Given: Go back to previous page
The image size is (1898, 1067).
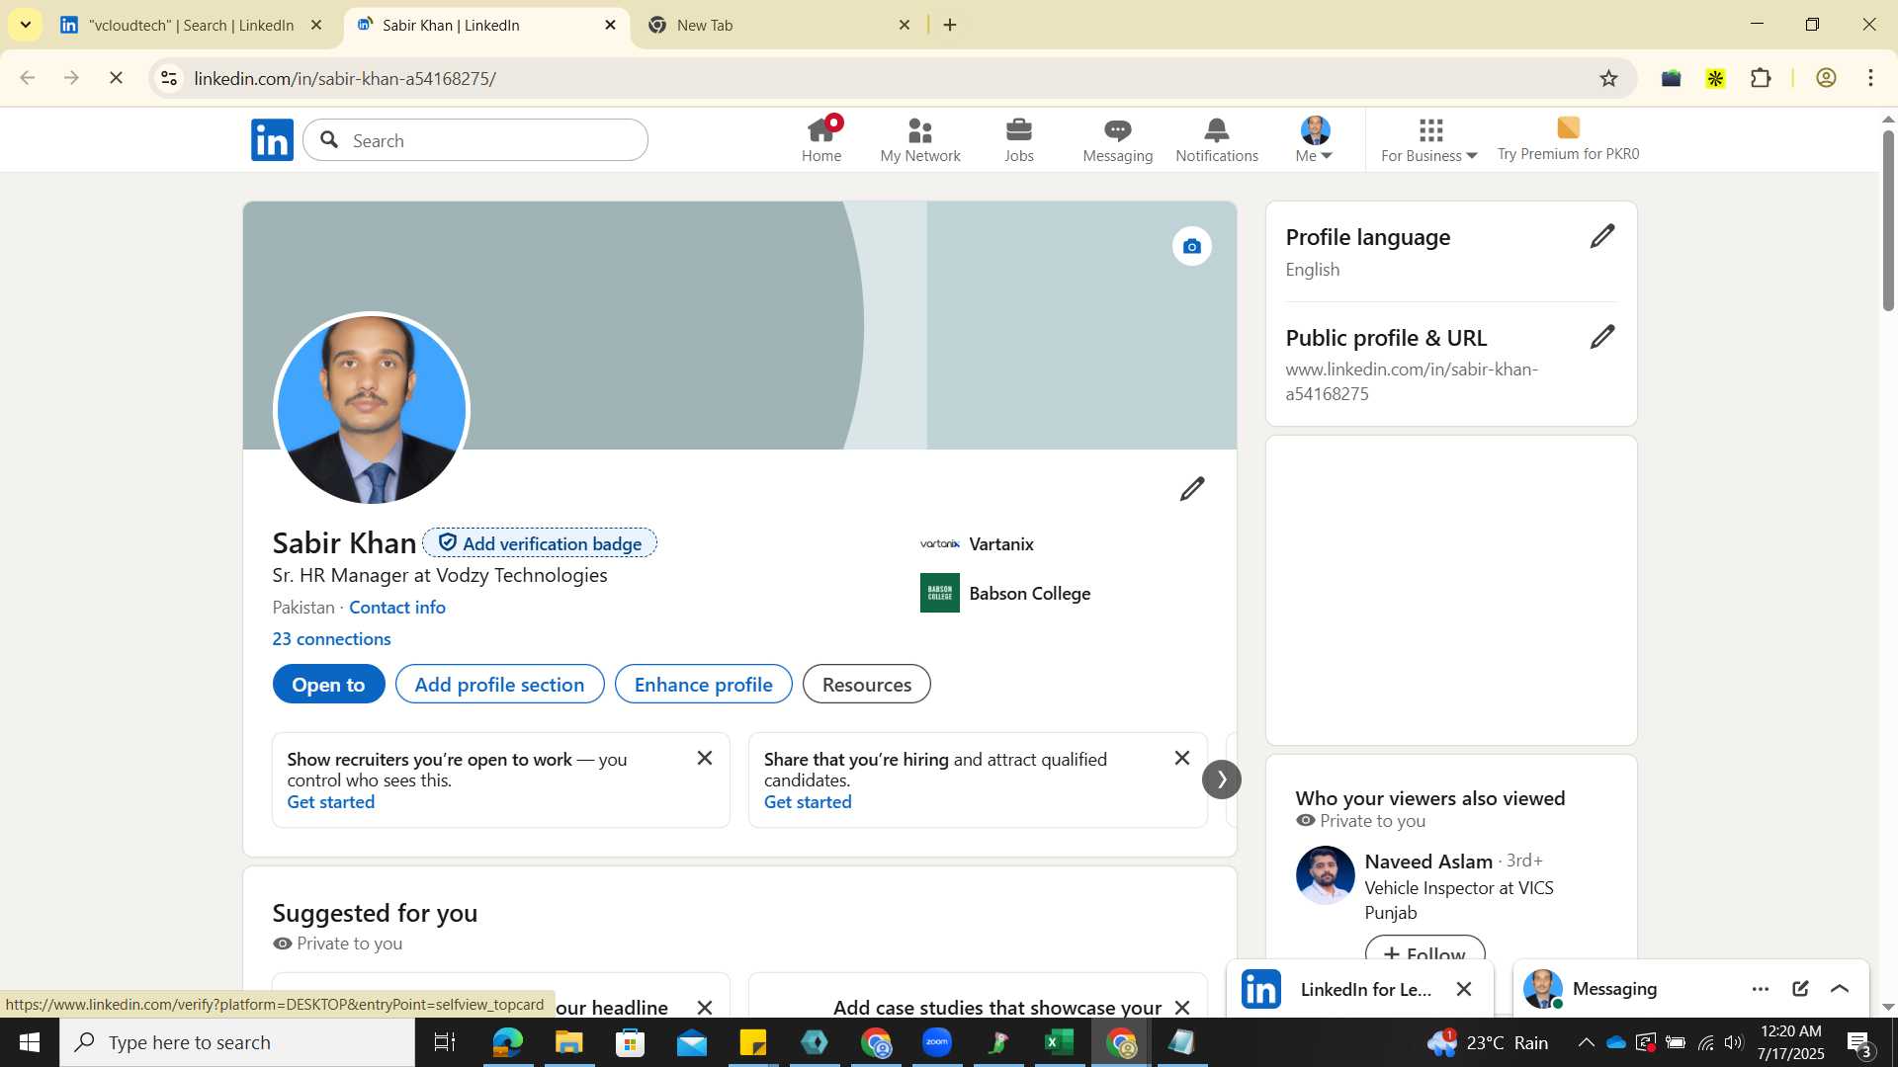Looking at the screenshot, I should point(28,78).
